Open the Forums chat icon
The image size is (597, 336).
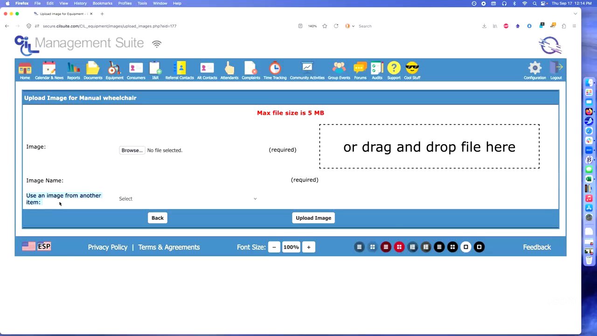coord(360,71)
